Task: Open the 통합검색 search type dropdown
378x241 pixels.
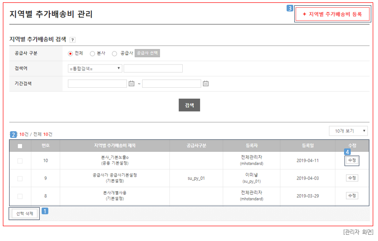Action: [x=95, y=68]
